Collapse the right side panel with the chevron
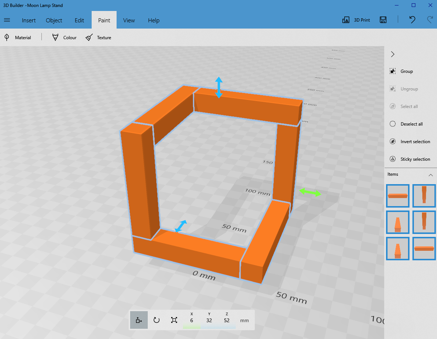 (x=392, y=54)
